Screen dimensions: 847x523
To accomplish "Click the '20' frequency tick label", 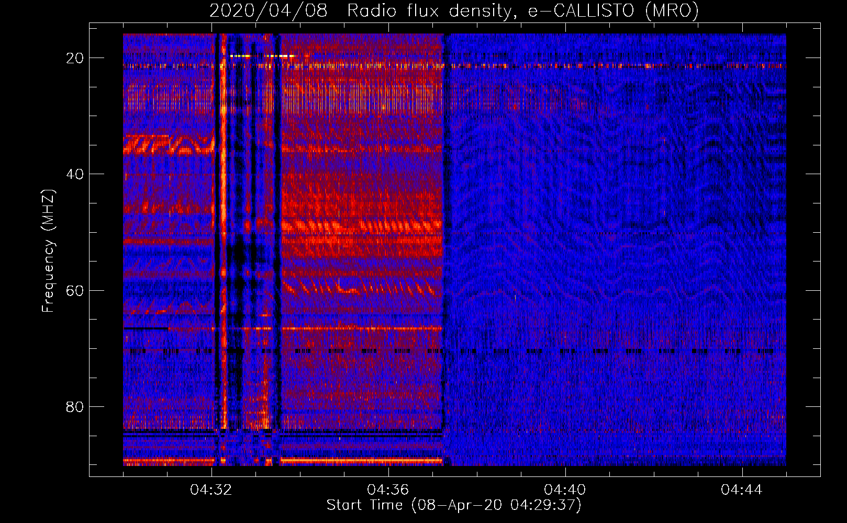I will pos(75,58).
